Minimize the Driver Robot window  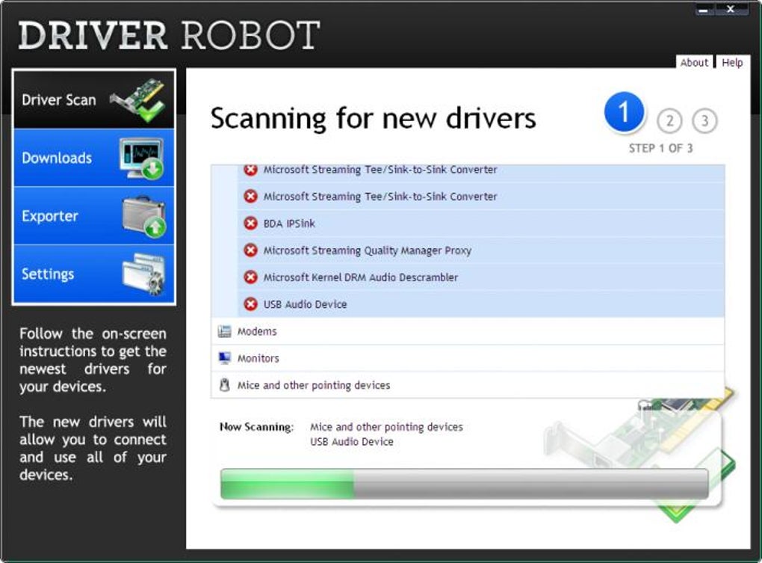704,10
